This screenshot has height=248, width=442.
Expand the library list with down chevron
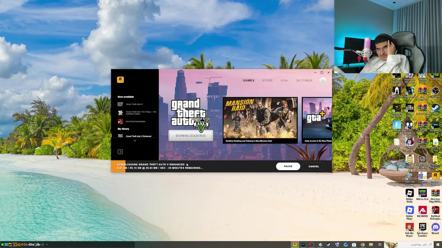pos(135,141)
